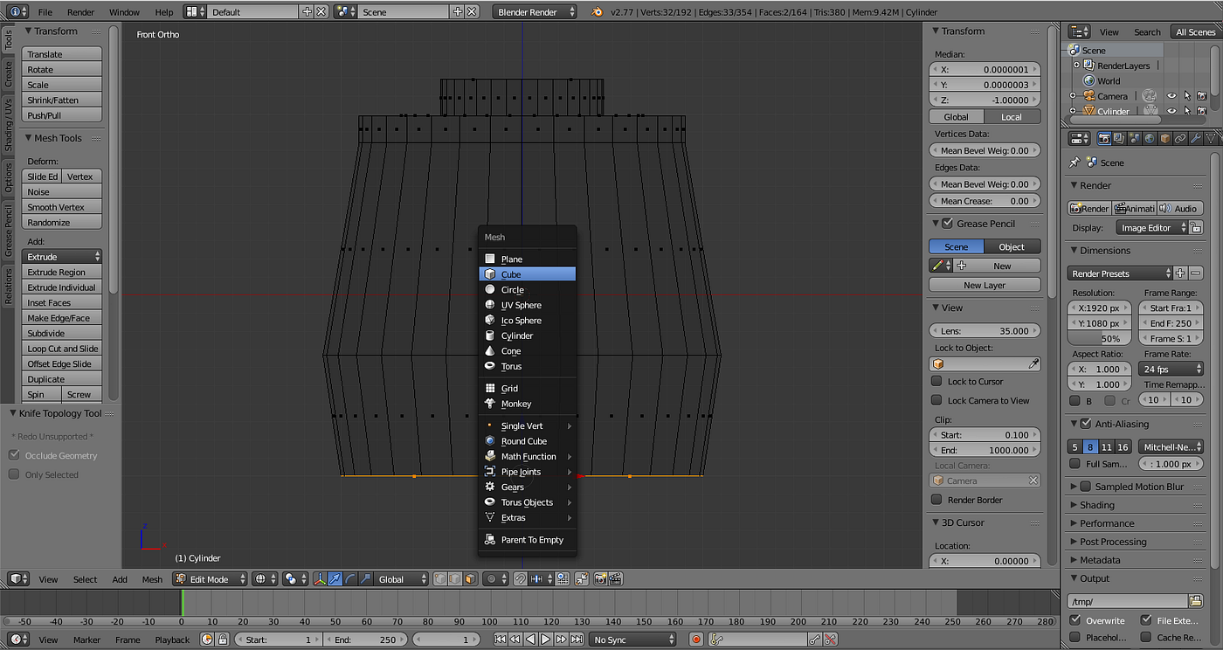Image resolution: width=1223 pixels, height=650 pixels.
Task: Select the translate manipulator arrow icon
Action: tap(335, 579)
